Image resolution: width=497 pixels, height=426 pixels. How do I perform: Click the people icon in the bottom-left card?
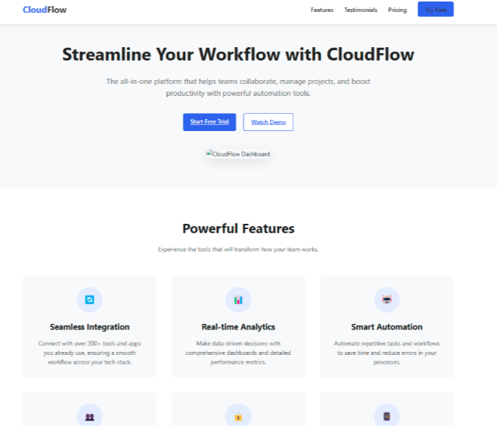click(89, 416)
